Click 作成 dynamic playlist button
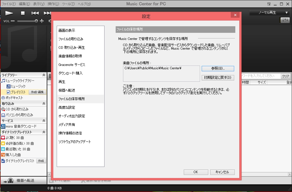 41,161
